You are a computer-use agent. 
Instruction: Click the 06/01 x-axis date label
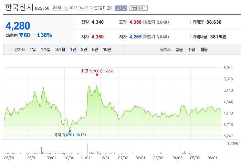(212, 158)
